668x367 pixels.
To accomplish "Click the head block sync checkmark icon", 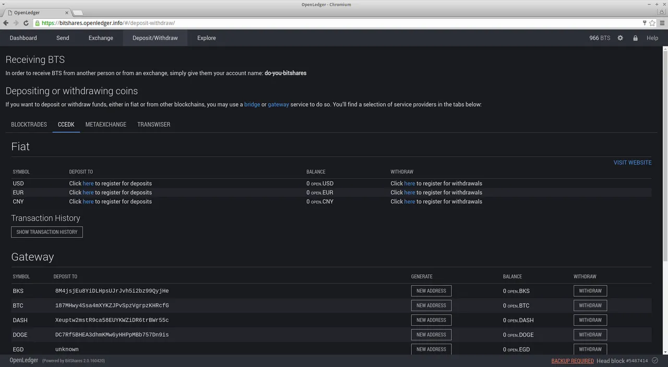I will tap(655, 360).
